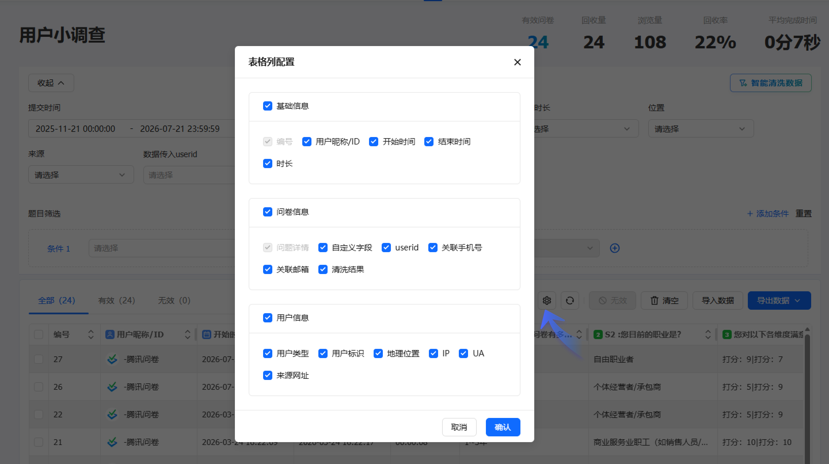Uncheck 时长 checkbox
This screenshot has width=829, height=464.
[267, 163]
